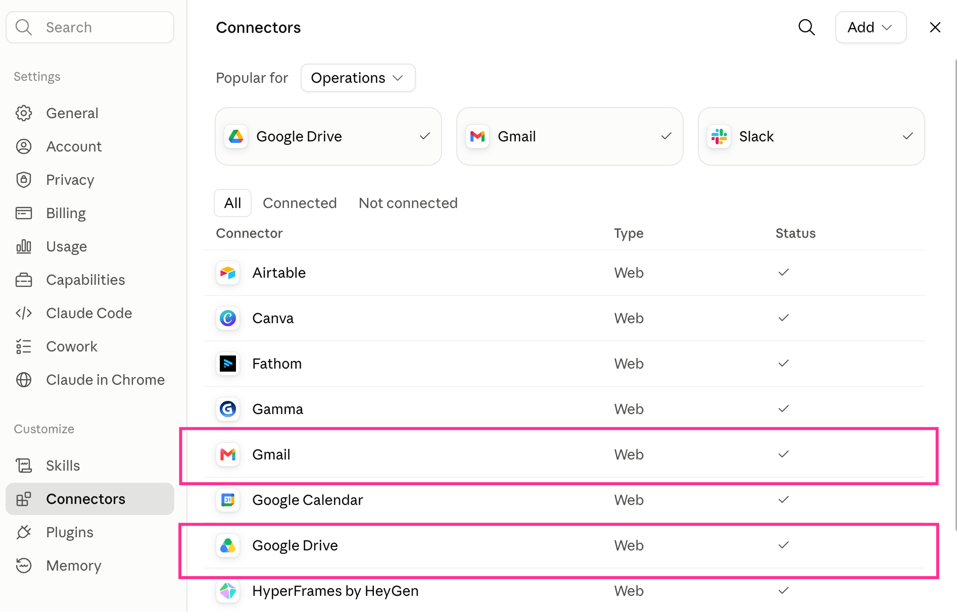The image size is (957, 612).
Task: Click the Gamma logo icon
Action: click(x=228, y=409)
